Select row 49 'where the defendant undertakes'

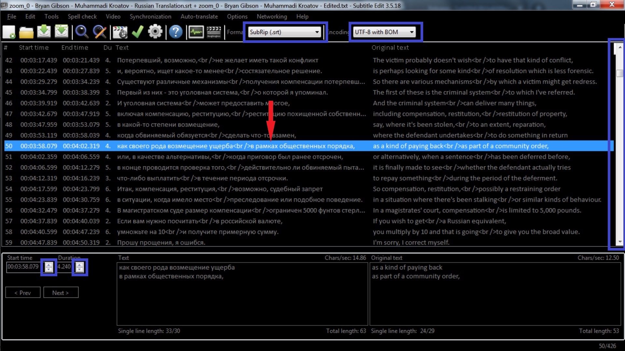[x=309, y=135]
